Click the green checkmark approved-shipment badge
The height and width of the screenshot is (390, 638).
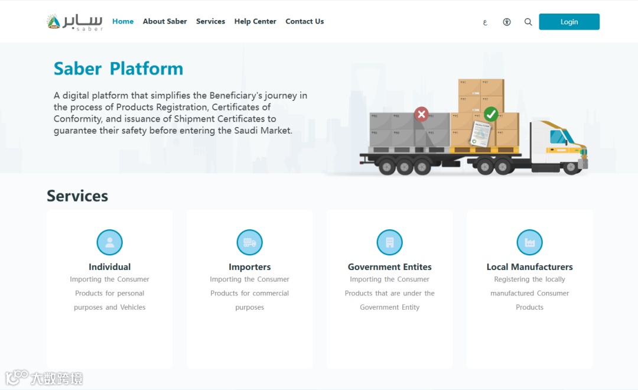[x=491, y=114]
